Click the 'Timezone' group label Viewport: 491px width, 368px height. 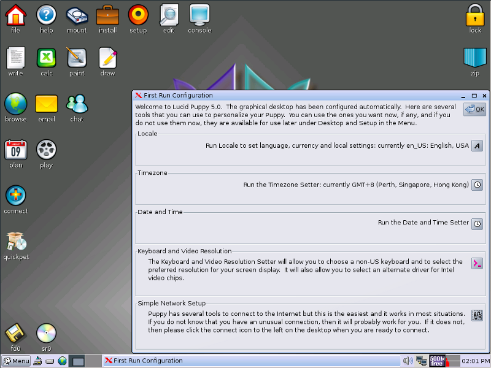click(x=152, y=173)
